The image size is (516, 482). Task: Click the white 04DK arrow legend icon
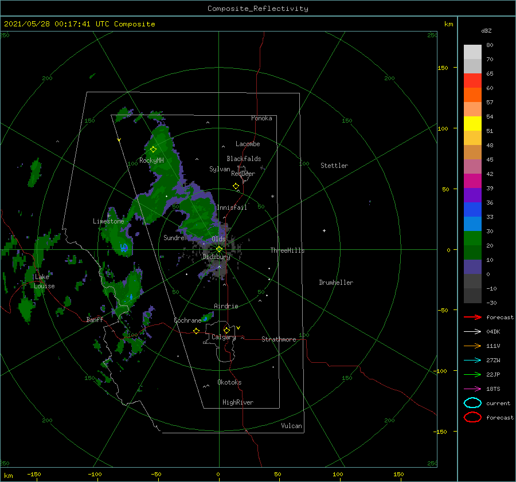472,331
